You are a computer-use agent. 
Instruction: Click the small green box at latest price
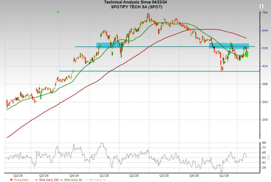click(247, 54)
